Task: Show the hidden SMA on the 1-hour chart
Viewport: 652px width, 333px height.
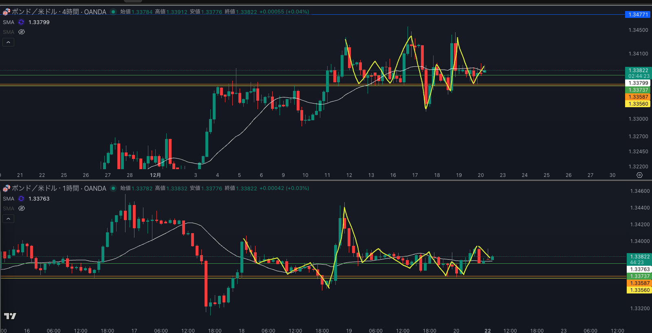Action: [x=22, y=208]
